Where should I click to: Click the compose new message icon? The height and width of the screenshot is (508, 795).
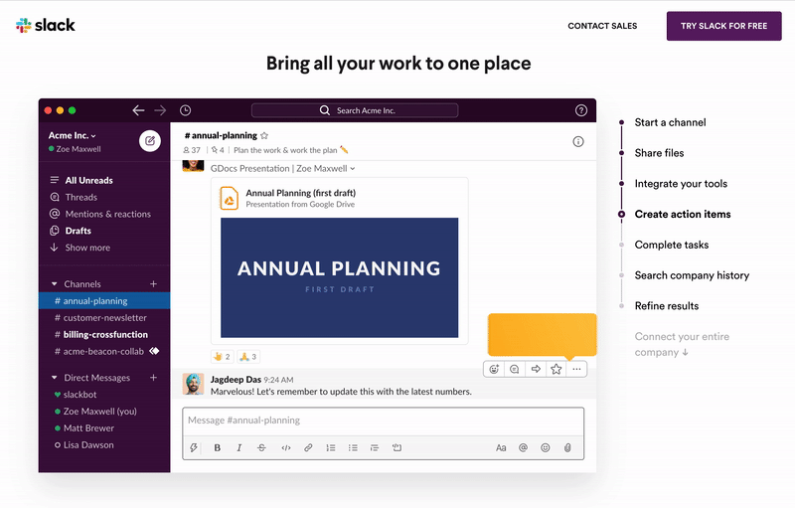tap(150, 140)
